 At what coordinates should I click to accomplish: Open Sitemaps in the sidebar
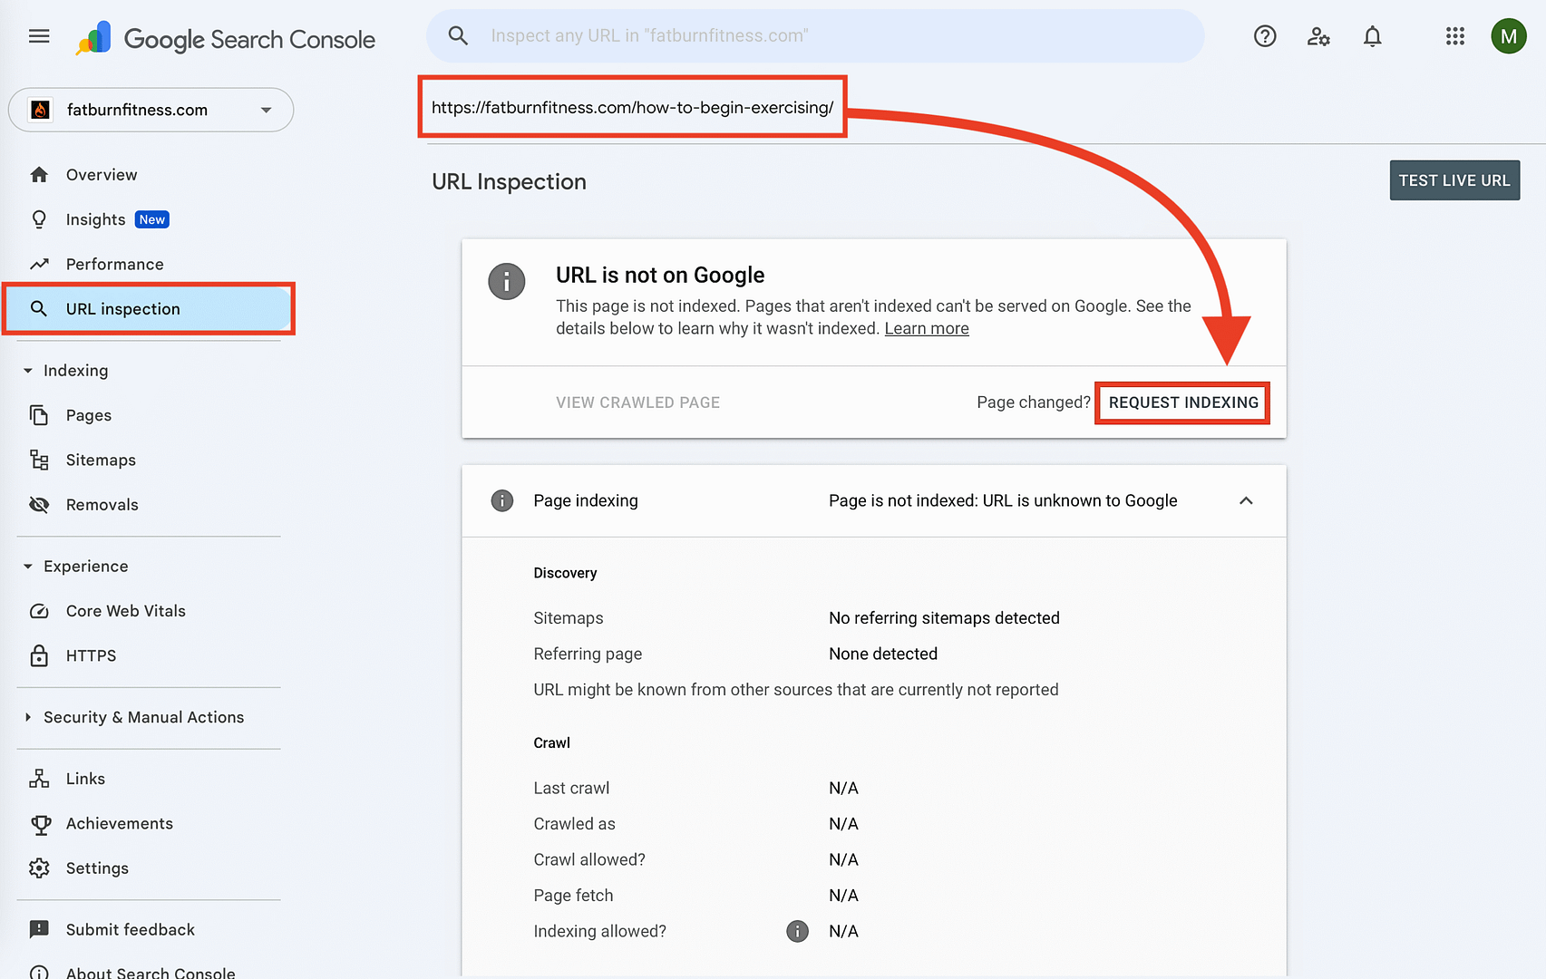[101, 460]
